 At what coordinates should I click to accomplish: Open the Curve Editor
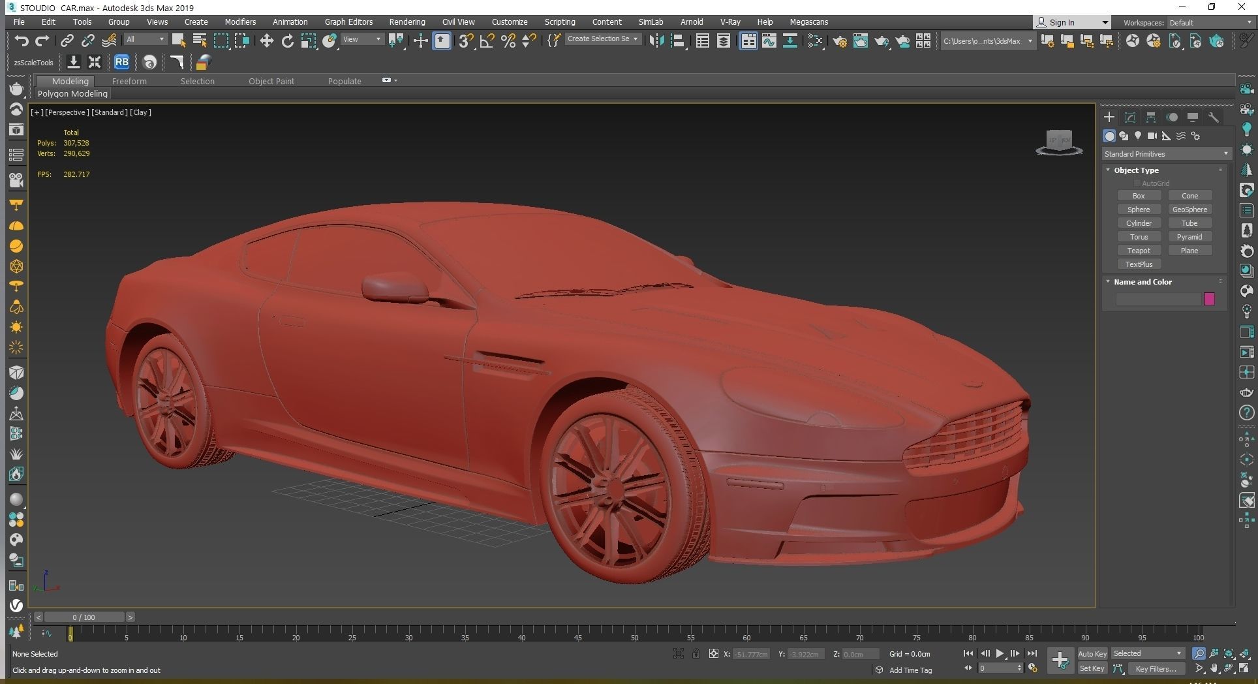click(769, 40)
